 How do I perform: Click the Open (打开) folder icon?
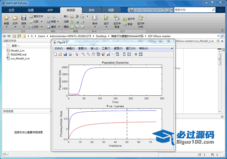tap(15, 18)
